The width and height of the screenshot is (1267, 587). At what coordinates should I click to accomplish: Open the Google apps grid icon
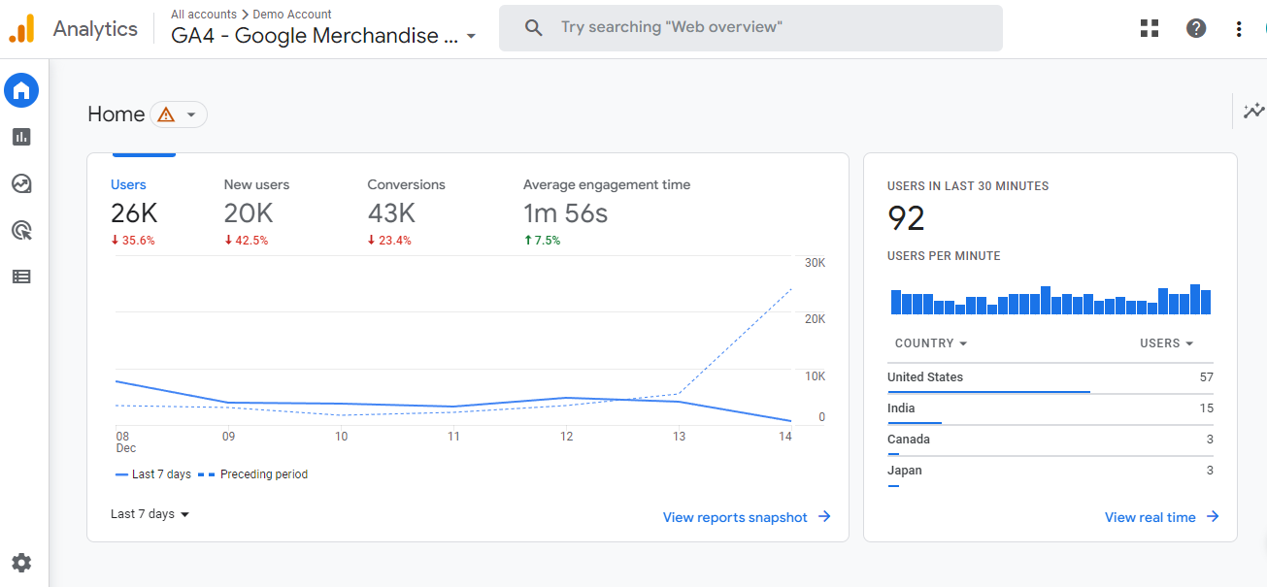(1150, 28)
